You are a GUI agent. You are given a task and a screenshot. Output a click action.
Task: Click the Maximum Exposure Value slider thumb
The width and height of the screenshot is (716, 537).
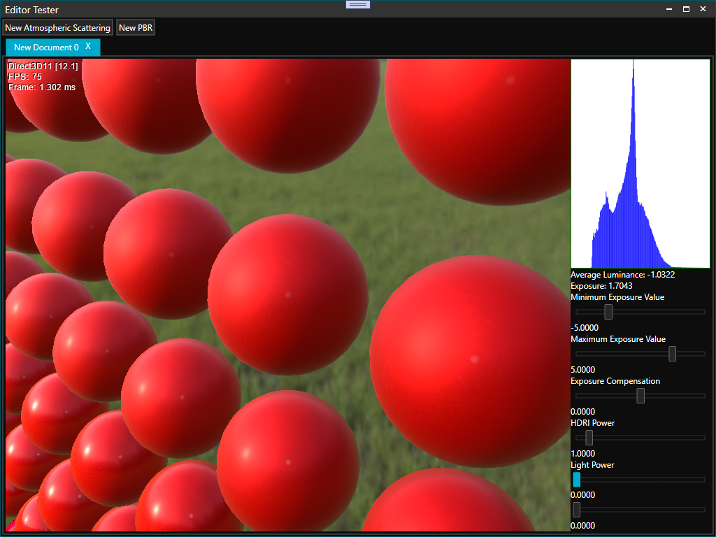point(672,354)
